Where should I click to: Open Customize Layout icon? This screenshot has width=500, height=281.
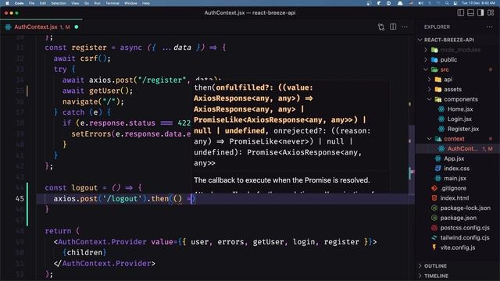[491, 12]
